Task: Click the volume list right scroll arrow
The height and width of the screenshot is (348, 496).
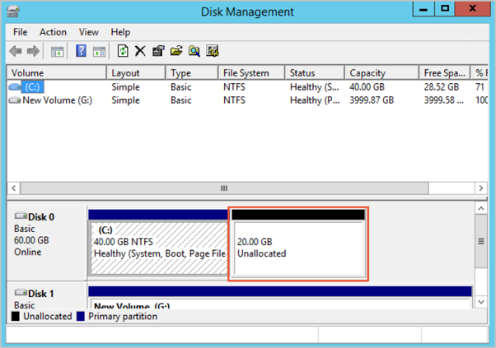Action: pos(481,188)
